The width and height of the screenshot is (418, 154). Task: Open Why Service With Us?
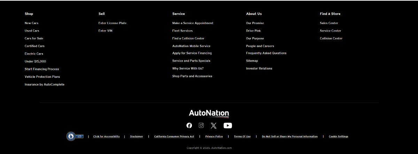pyautogui.click(x=188, y=68)
